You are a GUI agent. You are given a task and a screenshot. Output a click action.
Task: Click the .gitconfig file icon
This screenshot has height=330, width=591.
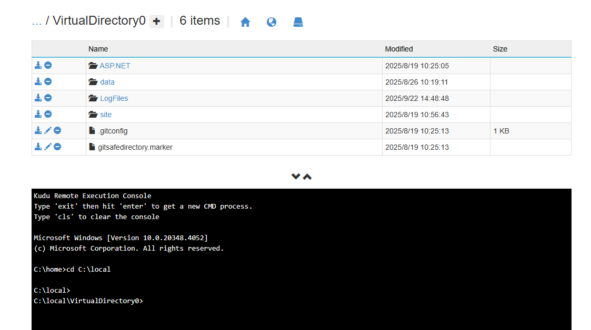click(x=92, y=130)
